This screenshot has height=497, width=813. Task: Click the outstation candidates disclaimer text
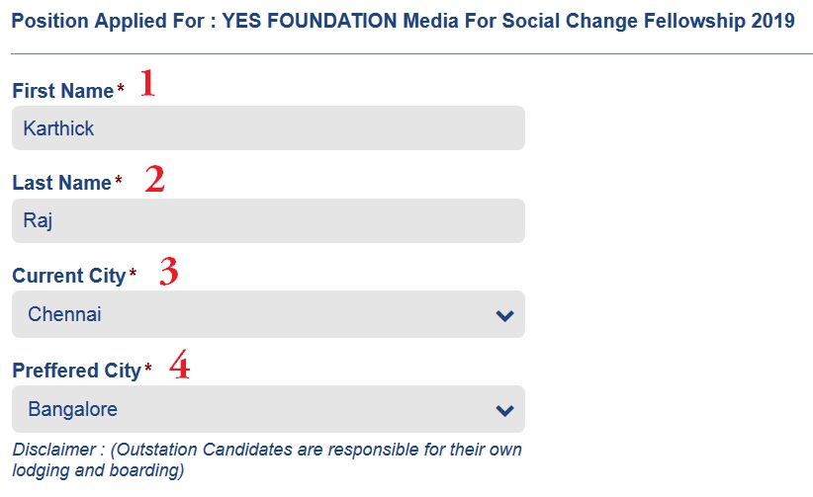pyautogui.click(x=267, y=459)
